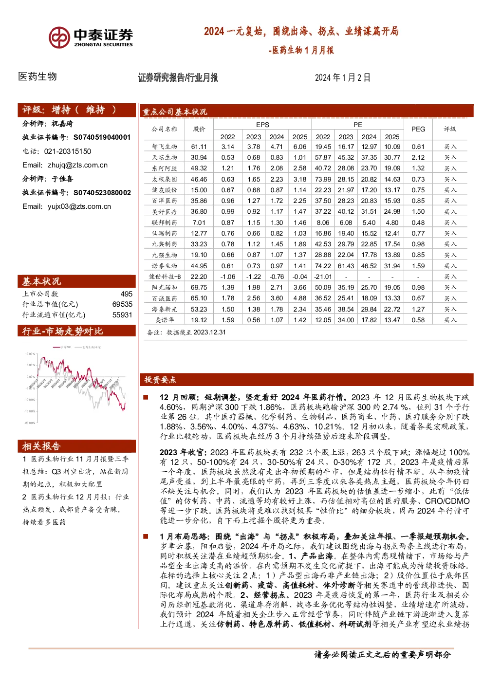Open the zhujq@zts.com.cn email address
This screenshot has height=683, width=483.
[x=77, y=165]
